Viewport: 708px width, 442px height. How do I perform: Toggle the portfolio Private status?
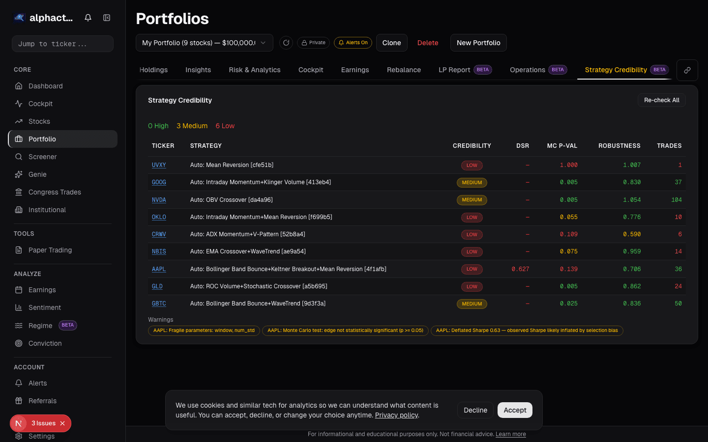coord(313,42)
